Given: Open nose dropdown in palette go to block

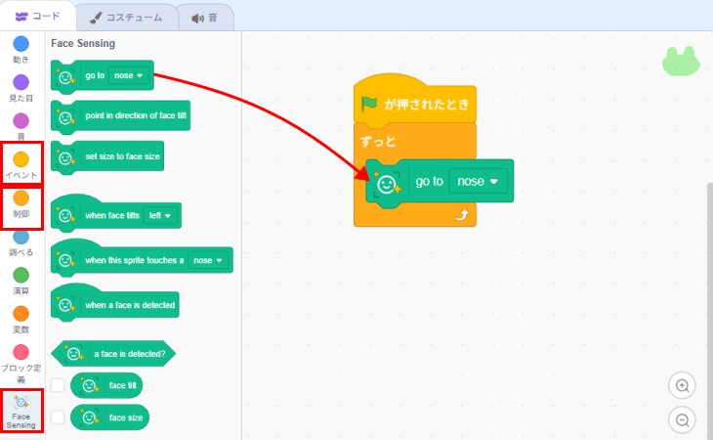Looking at the screenshot, I should tap(129, 75).
